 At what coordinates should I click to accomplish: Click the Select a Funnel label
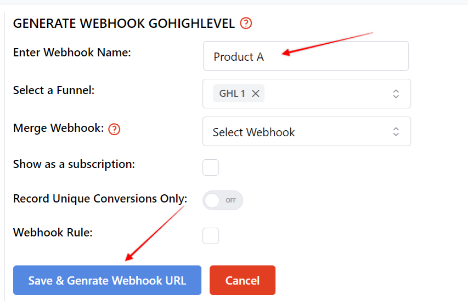54,90
